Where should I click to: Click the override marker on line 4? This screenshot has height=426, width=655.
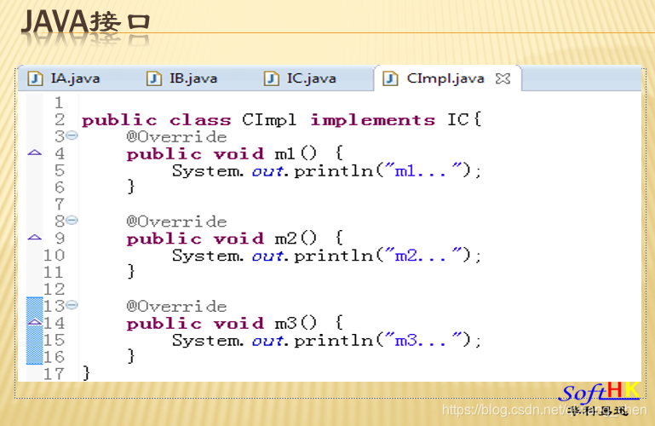tap(35, 153)
